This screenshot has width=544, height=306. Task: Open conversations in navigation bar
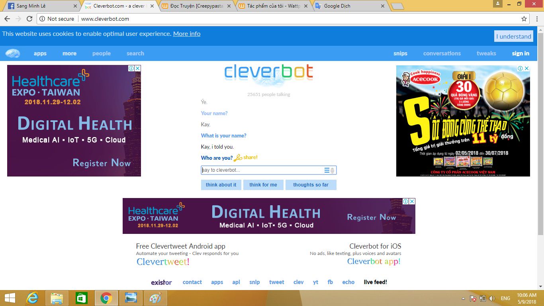(x=442, y=53)
